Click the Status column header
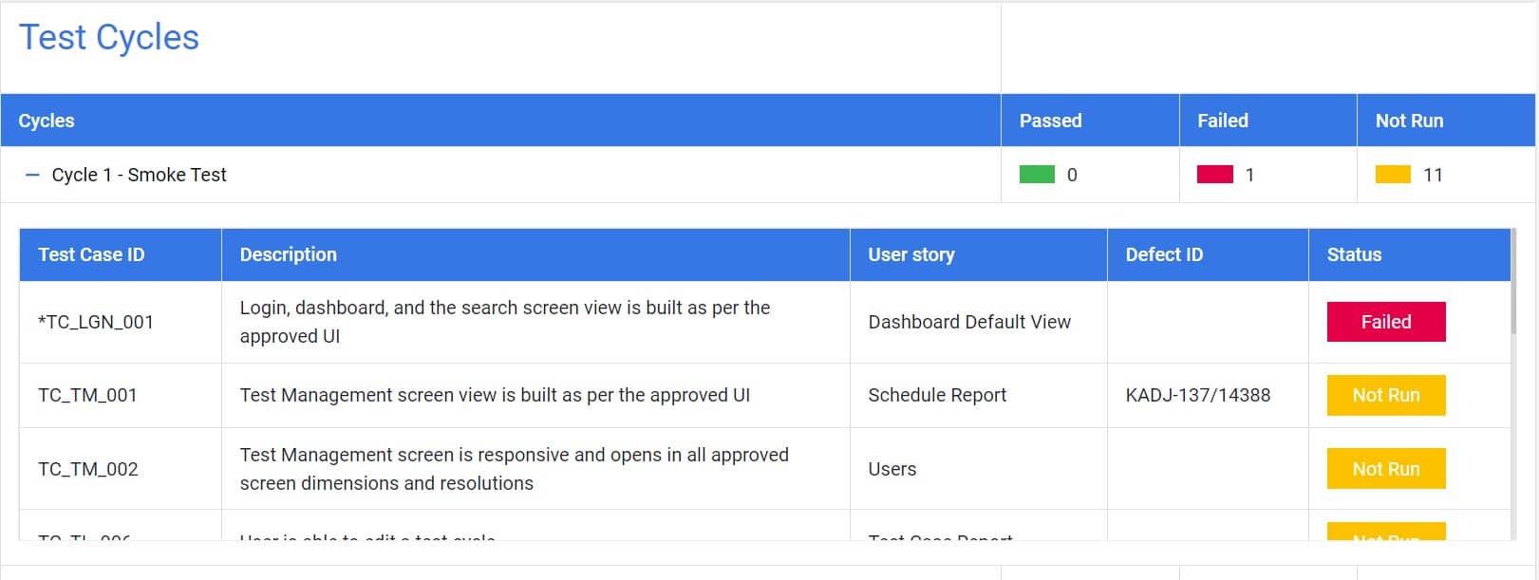Screen dimensions: 1539x580 click(1354, 254)
